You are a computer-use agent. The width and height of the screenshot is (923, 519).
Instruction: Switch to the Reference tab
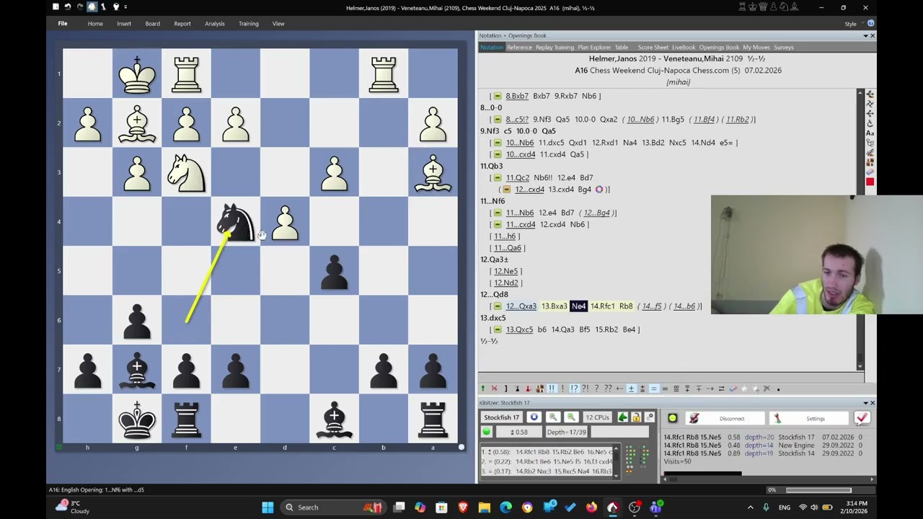pyautogui.click(x=519, y=48)
